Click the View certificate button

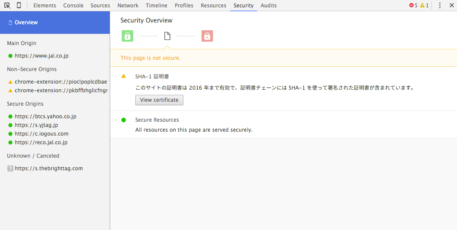pos(159,100)
